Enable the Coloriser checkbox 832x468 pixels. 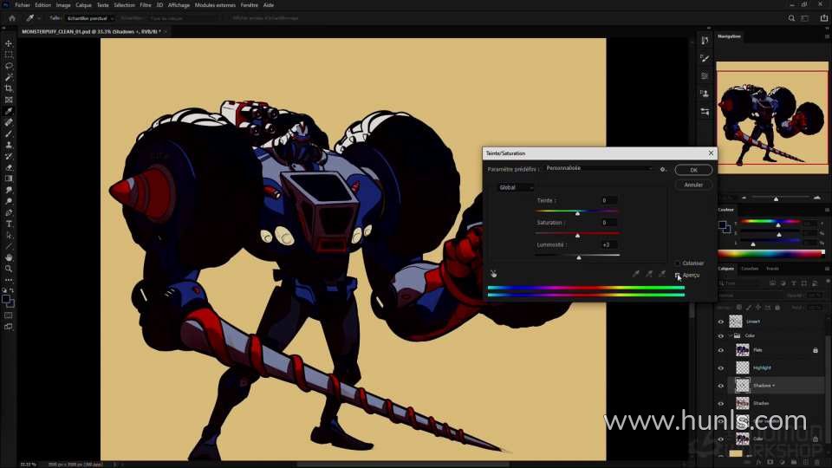point(677,263)
